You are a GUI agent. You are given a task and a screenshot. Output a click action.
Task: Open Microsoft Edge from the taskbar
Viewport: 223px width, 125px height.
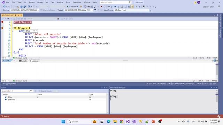point(109,122)
